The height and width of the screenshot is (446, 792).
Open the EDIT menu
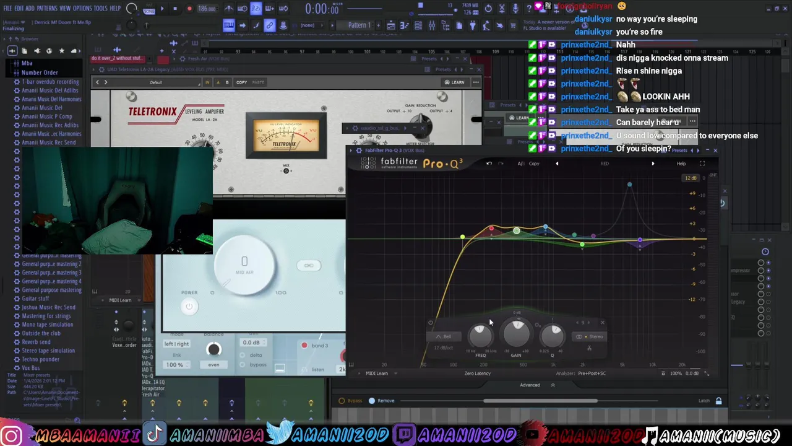point(19,8)
